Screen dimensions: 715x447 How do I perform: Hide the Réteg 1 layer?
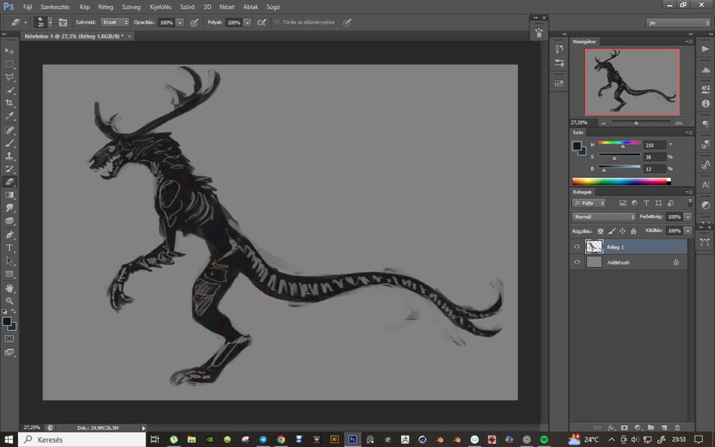[x=577, y=247]
